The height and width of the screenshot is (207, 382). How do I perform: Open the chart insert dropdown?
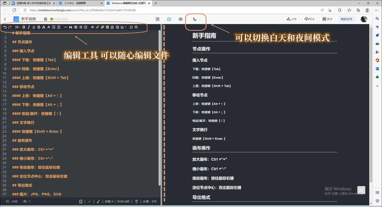click(x=123, y=27)
